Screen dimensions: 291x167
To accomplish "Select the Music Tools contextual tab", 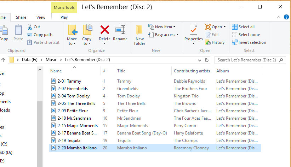I will [64, 7].
